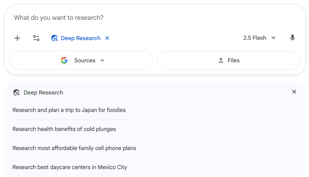Choose the affordable family cell phone plans suggestion
Viewport: 309px width, 177px height.
click(74, 148)
